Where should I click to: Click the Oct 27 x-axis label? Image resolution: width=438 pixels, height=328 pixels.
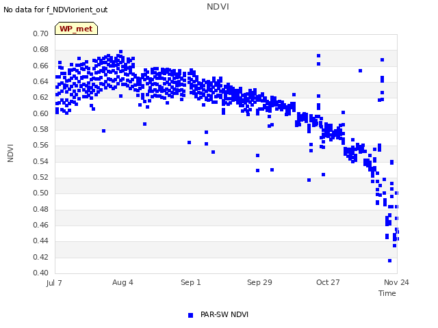coord(328,282)
